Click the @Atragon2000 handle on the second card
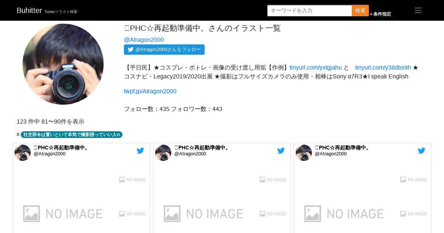 (x=190, y=154)
